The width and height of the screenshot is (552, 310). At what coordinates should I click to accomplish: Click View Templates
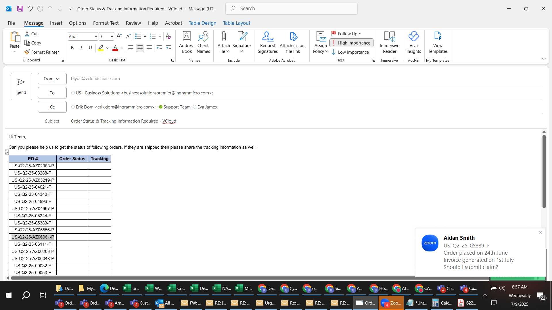pyautogui.click(x=438, y=42)
